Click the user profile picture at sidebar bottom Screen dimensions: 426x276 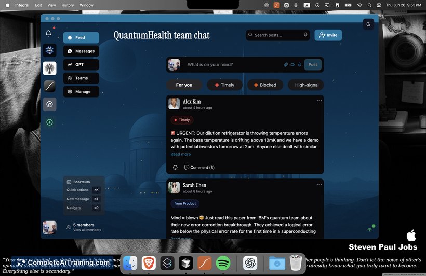pyautogui.click(x=49, y=227)
